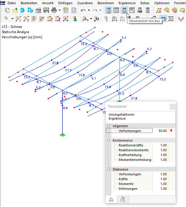This screenshot has height=207, width=186.
Task: Collapse the Allgemein group
Action: (108, 126)
